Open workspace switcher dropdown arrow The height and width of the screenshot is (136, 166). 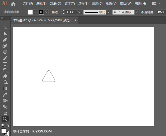coord(159,4)
